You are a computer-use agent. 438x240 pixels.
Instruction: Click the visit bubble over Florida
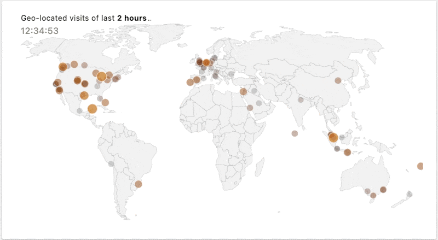pyautogui.click(x=105, y=102)
